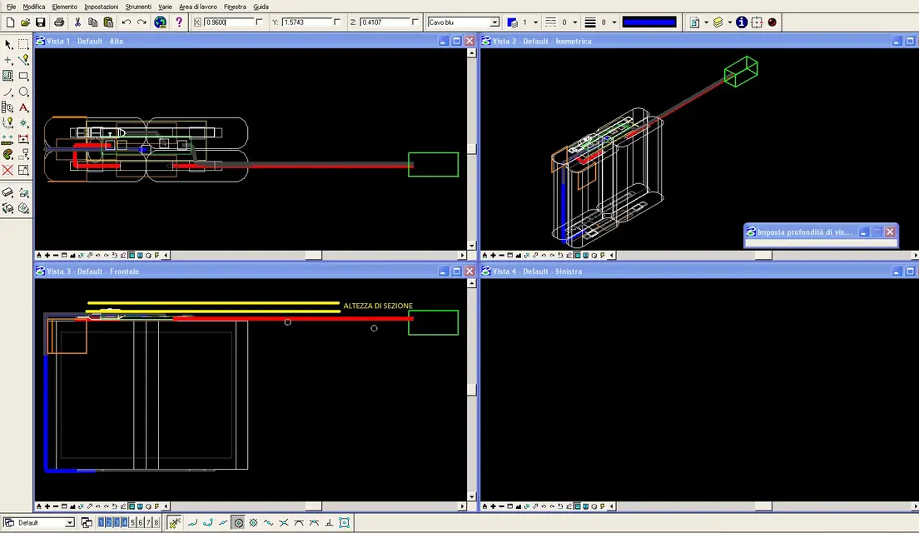The height and width of the screenshot is (533, 919).
Task: Click the blue Element Information icon
Action: 742,22
